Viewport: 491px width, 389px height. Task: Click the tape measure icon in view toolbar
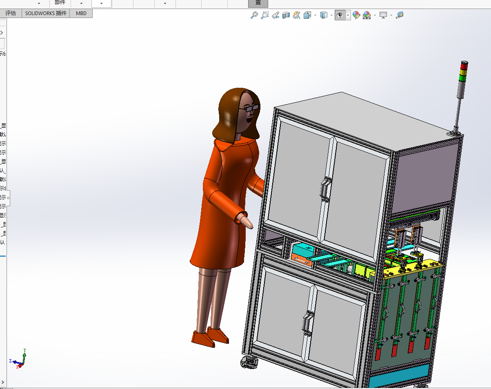pyautogui.click(x=400, y=15)
